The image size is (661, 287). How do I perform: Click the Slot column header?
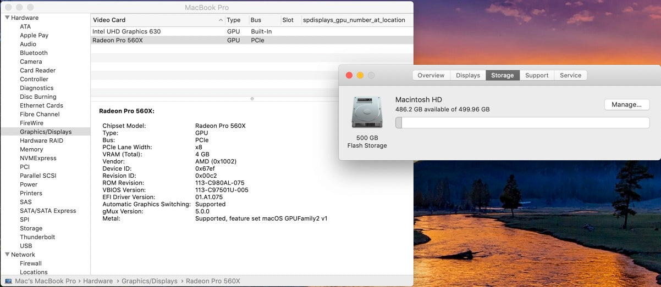(x=290, y=20)
